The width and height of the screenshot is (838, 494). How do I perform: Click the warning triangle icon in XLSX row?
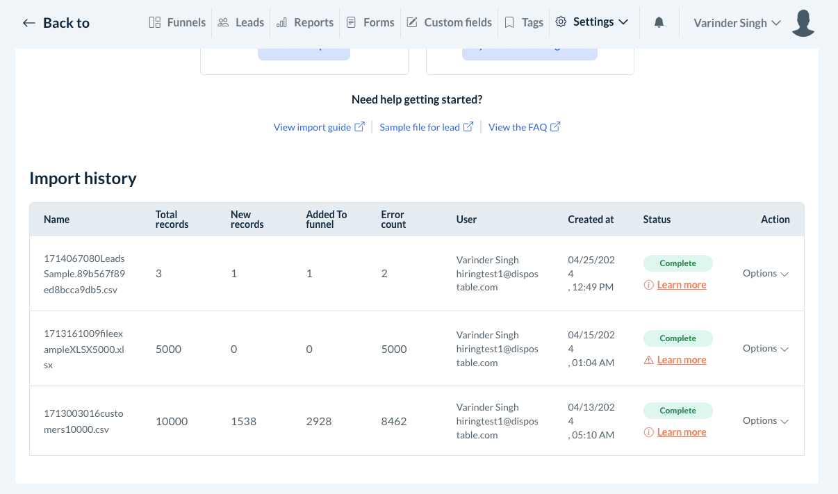648,360
